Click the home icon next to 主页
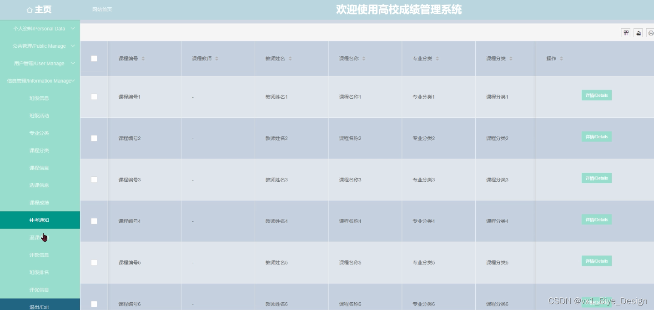The width and height of the screenshot is (654, 310). tap(30, 10)
